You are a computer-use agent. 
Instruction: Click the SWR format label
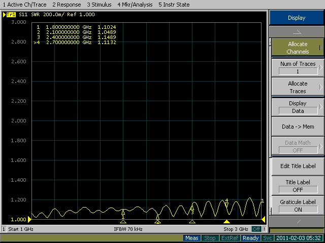pyautogui.click(x=35, y=15)
